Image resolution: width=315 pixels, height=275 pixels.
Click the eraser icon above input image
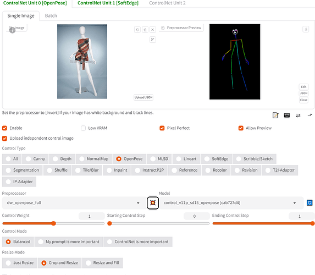[x=145, y=30]
